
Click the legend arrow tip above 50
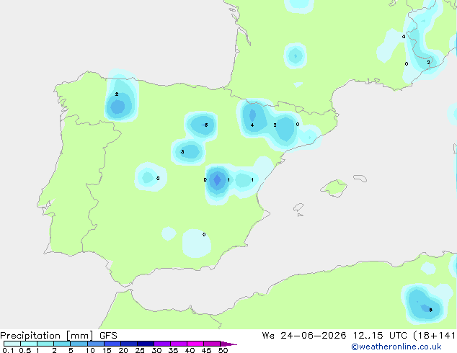(x=228, y=344)
